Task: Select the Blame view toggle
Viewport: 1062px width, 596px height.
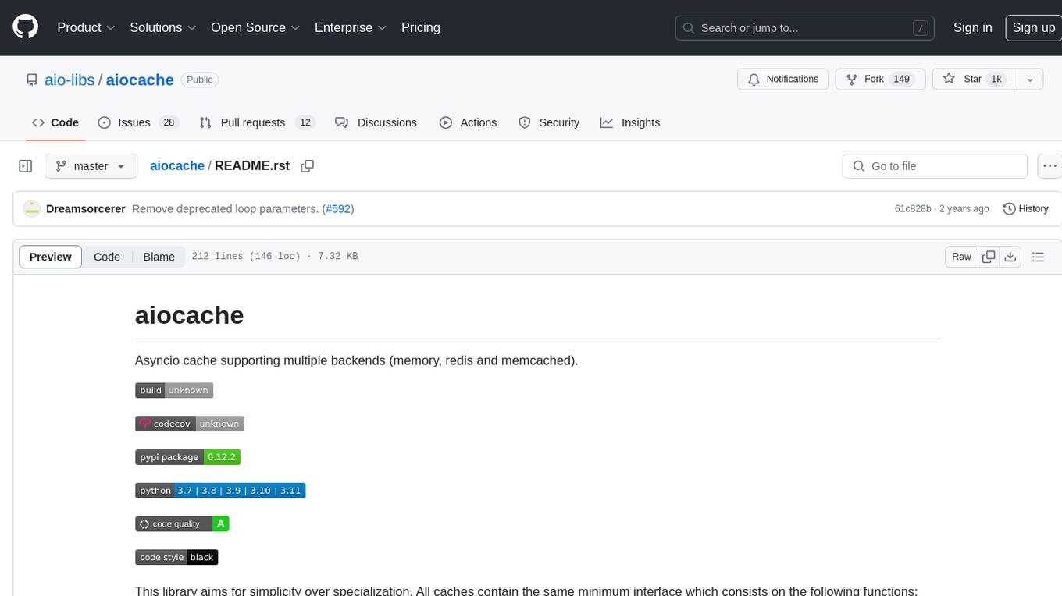Action: tap(159, 257)
